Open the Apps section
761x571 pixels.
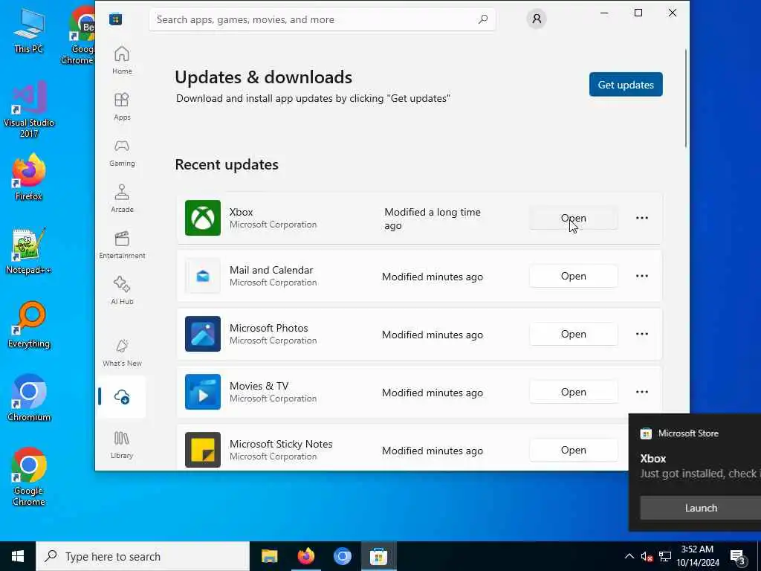click(x=122, y=106)
